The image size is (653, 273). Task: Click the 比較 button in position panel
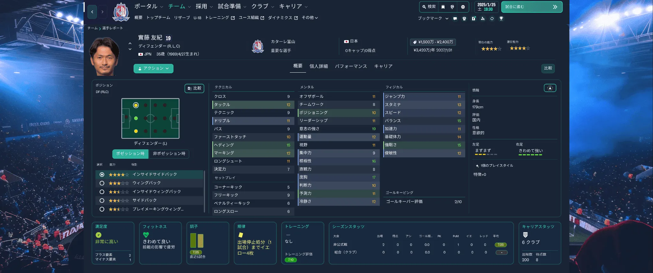[194, 88]
